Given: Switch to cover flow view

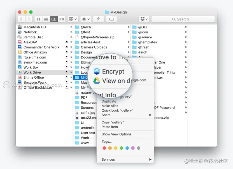Looking at the screenshot, I should click(x=62, y=19).
